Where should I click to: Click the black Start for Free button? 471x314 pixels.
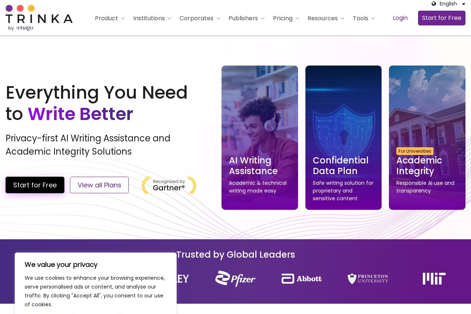point(35,185)
